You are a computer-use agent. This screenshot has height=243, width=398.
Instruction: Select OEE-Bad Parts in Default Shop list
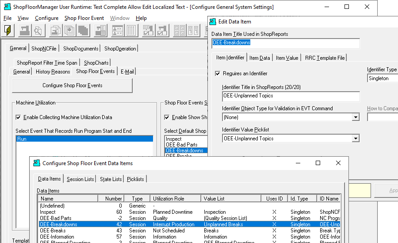tap(186, 144)
